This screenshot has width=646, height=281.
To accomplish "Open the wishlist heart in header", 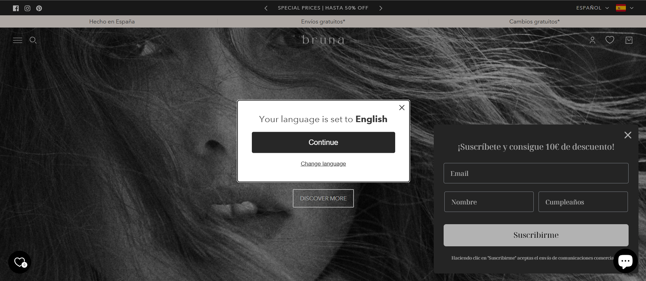I will (610, 40).
